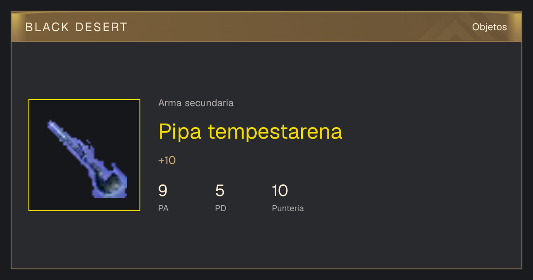Click the letter B in BLACK DESERT

29,27
